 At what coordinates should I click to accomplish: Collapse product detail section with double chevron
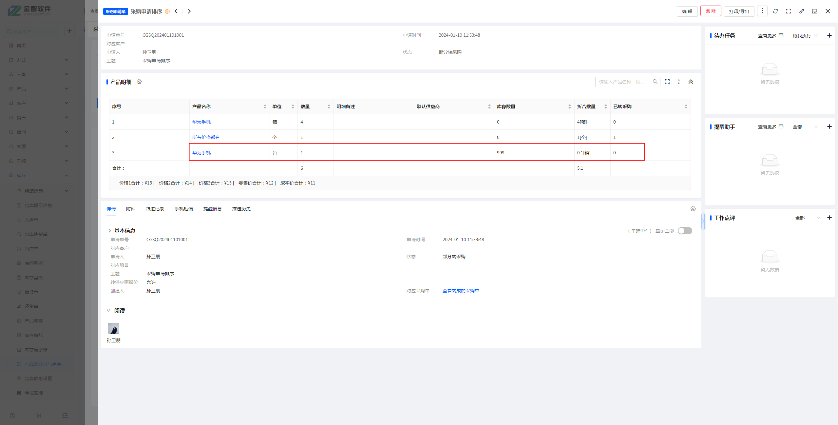(691, 82)
